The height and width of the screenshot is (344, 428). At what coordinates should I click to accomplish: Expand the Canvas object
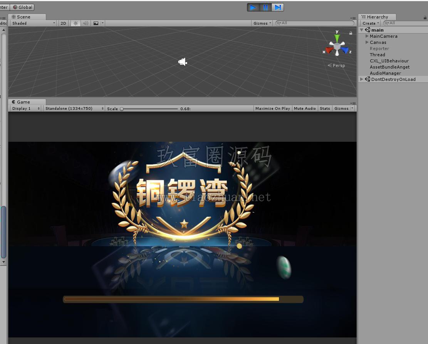tap(367, 42)
